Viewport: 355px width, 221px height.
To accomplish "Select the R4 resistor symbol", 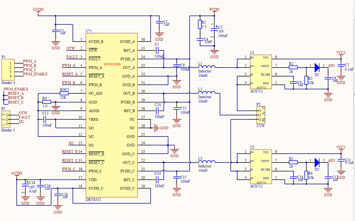I will coord(47,102).
